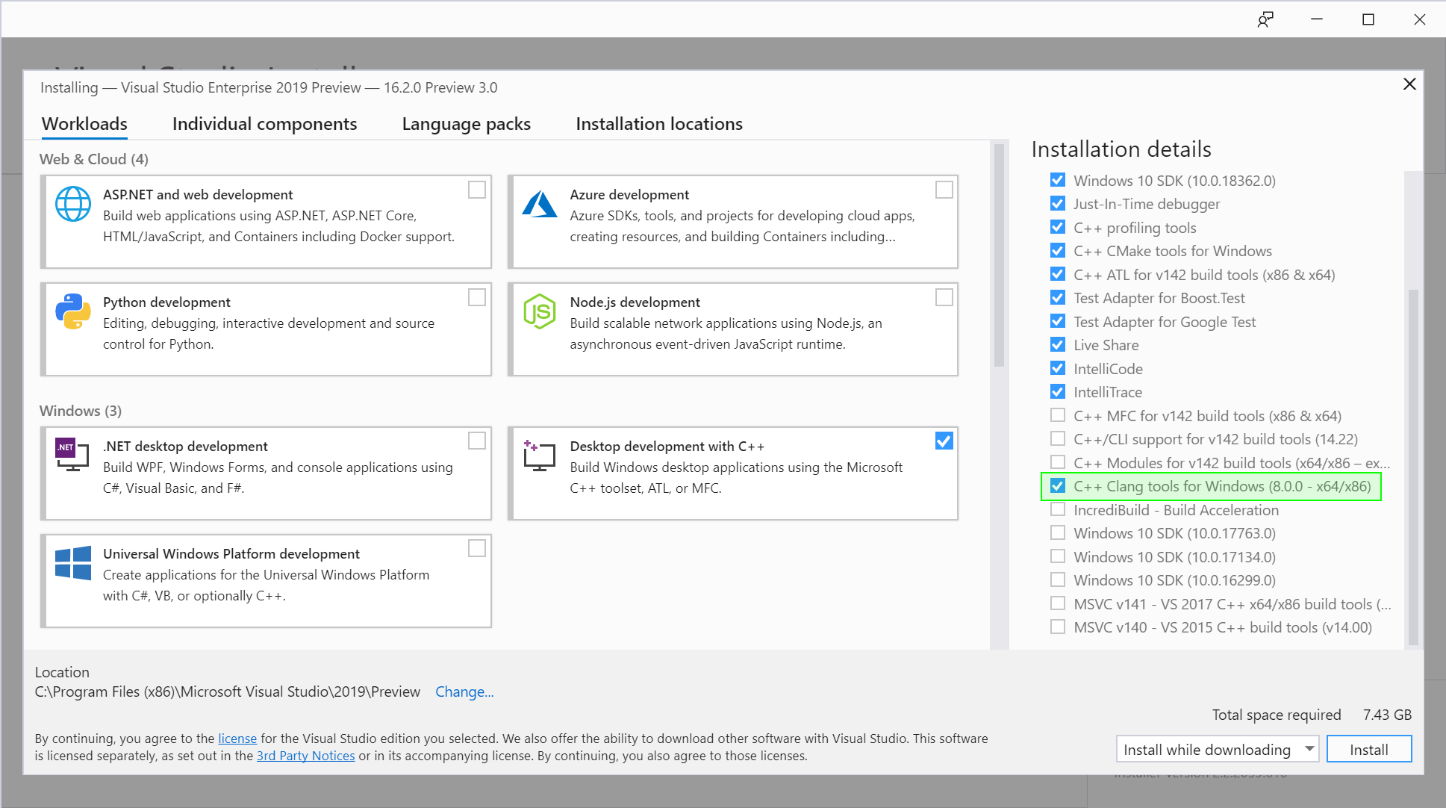Click the 7.43 GB total space value
Image resolution: width=1446 pixels, height=808 pixels.
click(x=1387, y=715)
